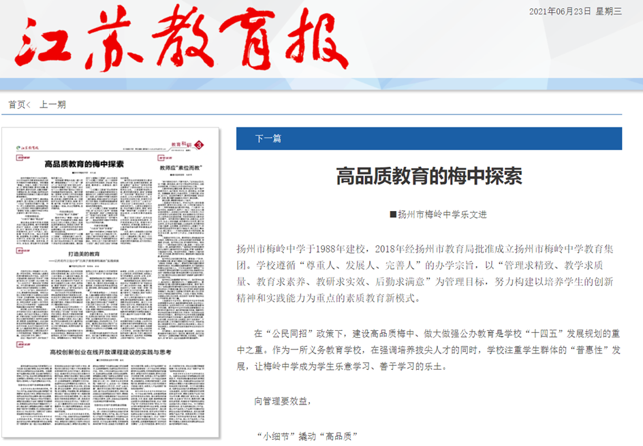Click red column tag beside 打造美的教育

coord(22,250)
